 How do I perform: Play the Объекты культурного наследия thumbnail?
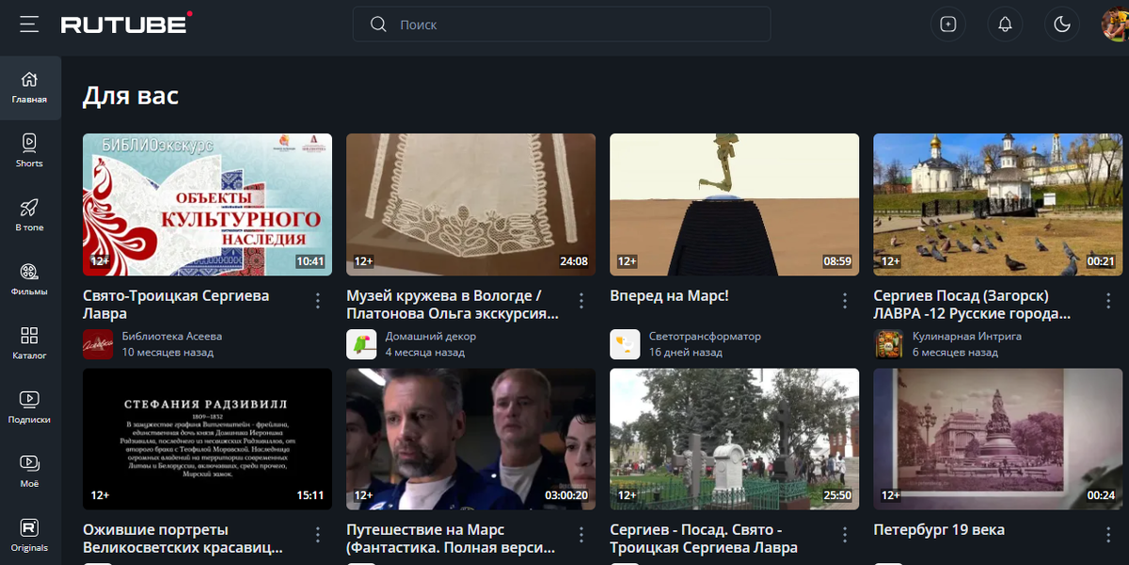(x=207, y=204)
